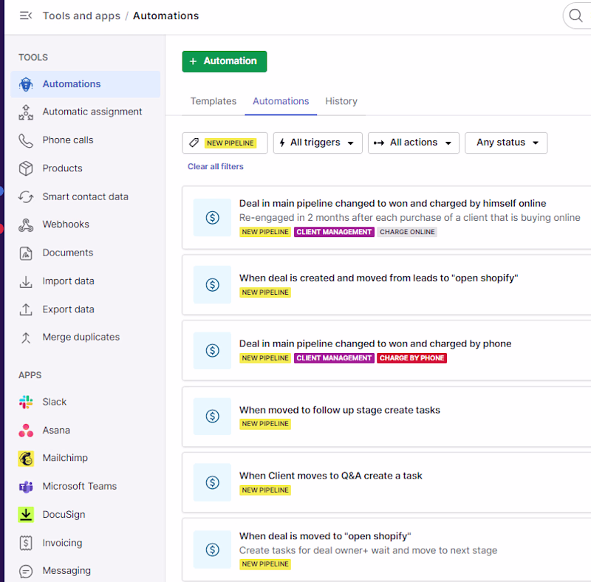The width and height of the screenshot is (591, 582).
Task: Open the Invoicing app
Action: click(x=86, y=543)
